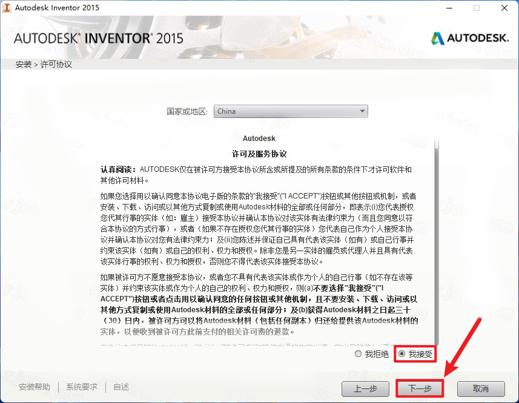The image size is (519, 403).
Task: Click the 国家或地区 label
Action: pyautogui.click(x=187, y=111)
